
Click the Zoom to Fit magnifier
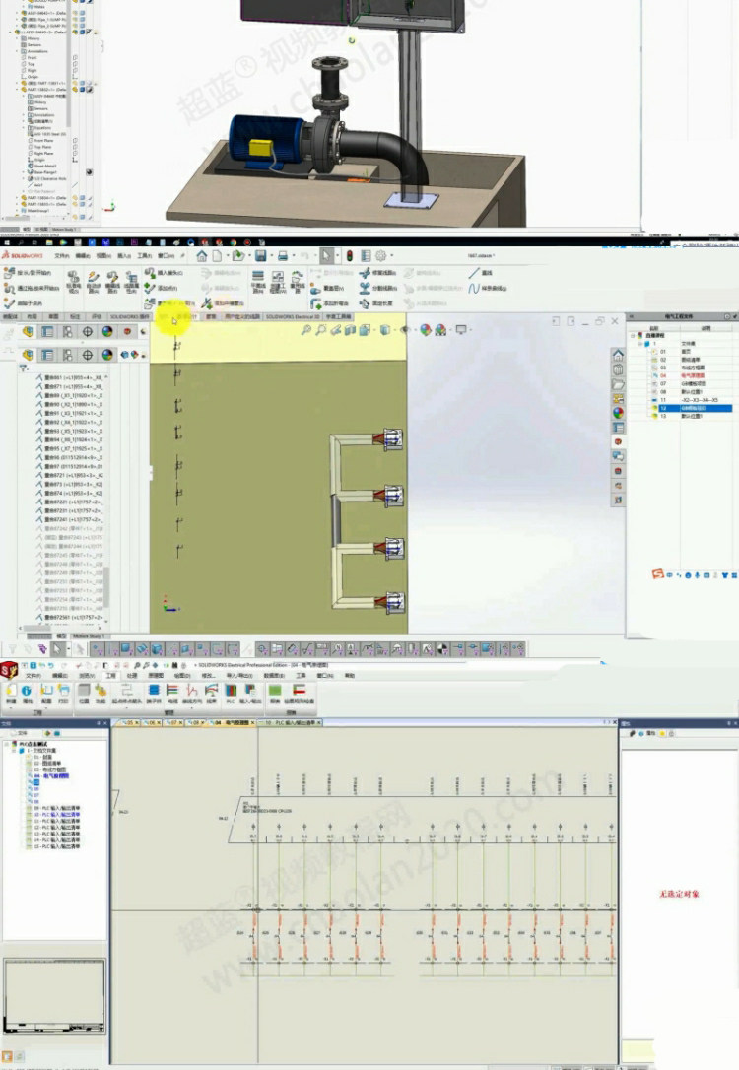306,330
